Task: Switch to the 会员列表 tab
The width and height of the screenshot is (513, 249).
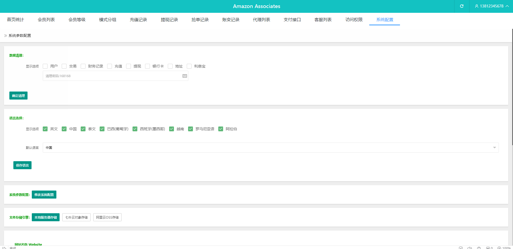Action: (46, 20)
